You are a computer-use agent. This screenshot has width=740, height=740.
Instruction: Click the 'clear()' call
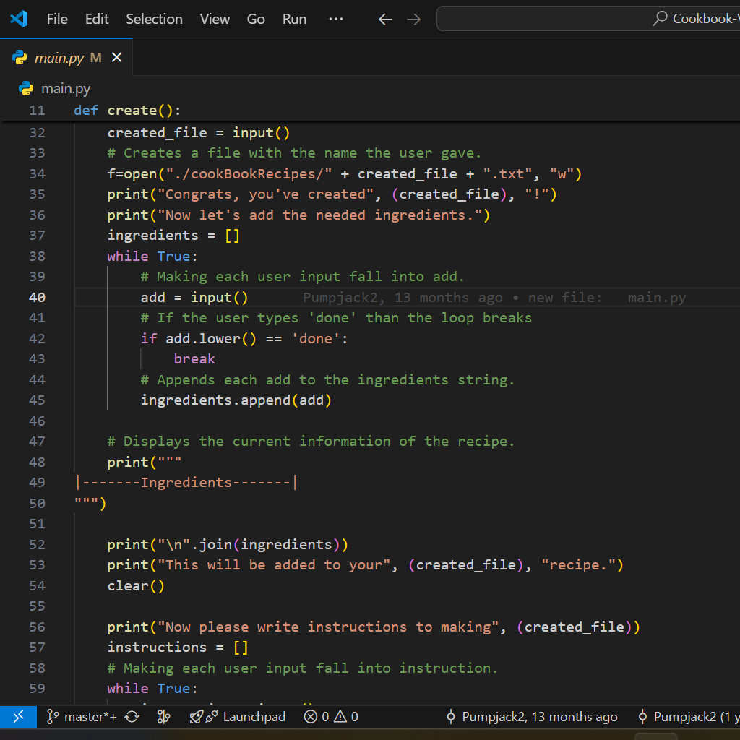pyautogui.click(x=136, y=585)
